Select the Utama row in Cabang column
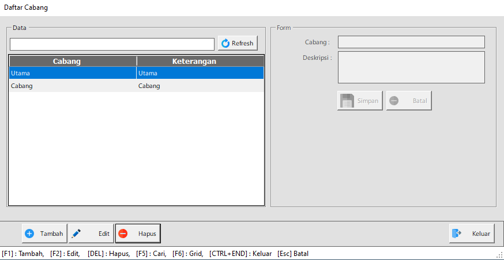This screenshot has height=260, width=504. pyautogui.click(x=73, y=73)
